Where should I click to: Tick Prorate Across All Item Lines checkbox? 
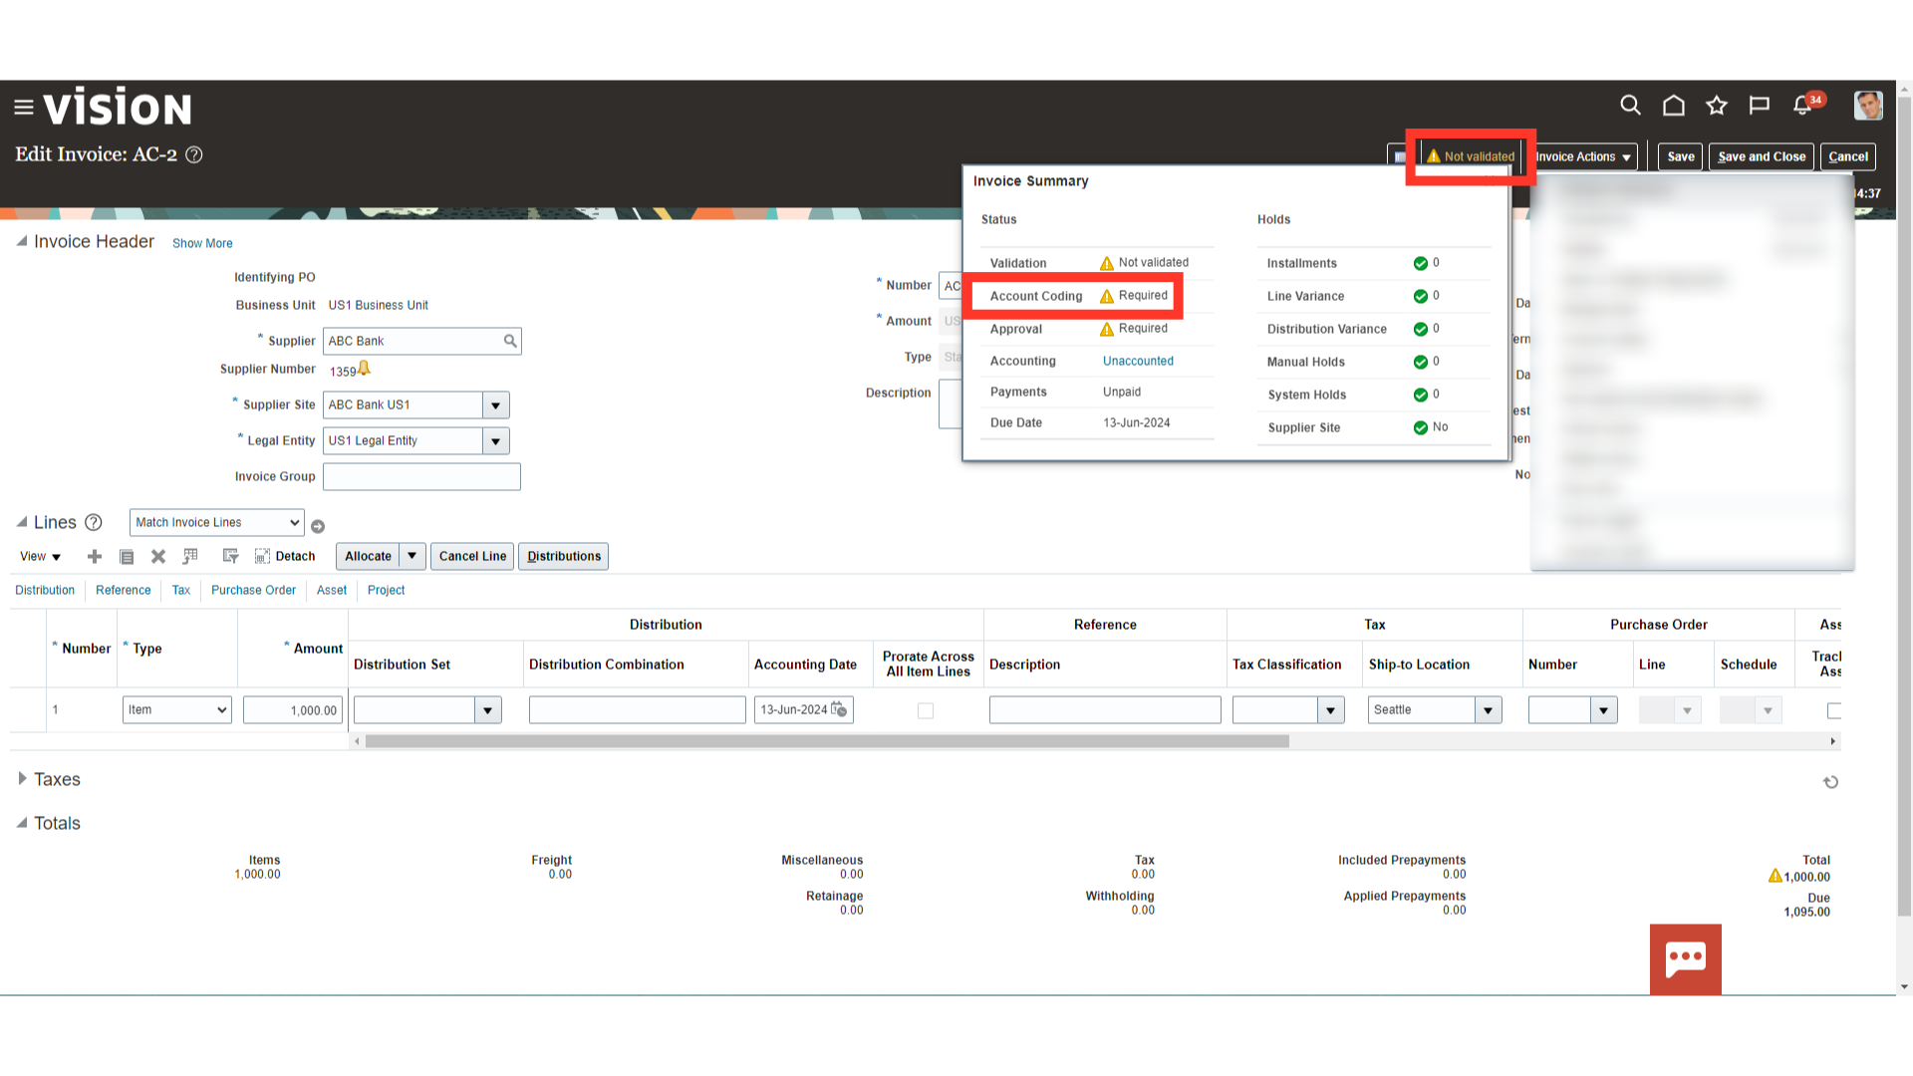(x=926, y=710)
